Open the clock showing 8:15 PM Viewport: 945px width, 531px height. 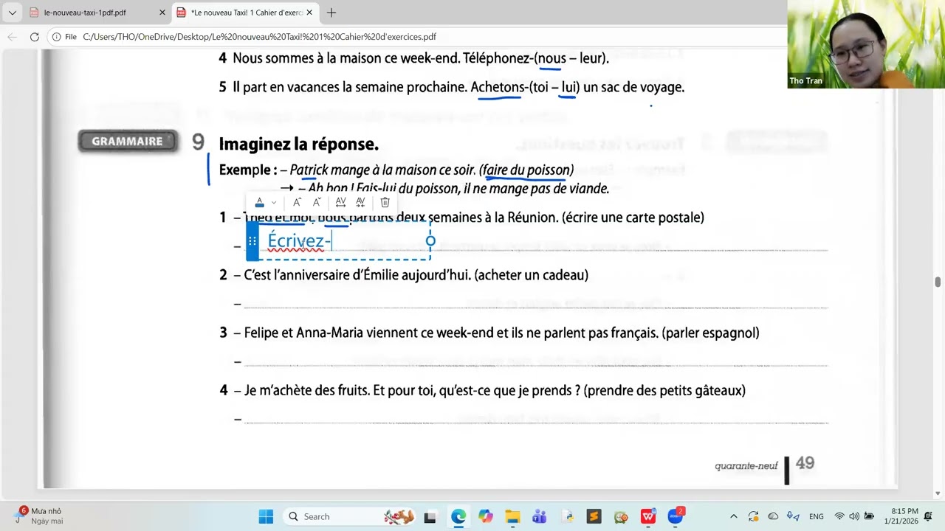[904, 516]
